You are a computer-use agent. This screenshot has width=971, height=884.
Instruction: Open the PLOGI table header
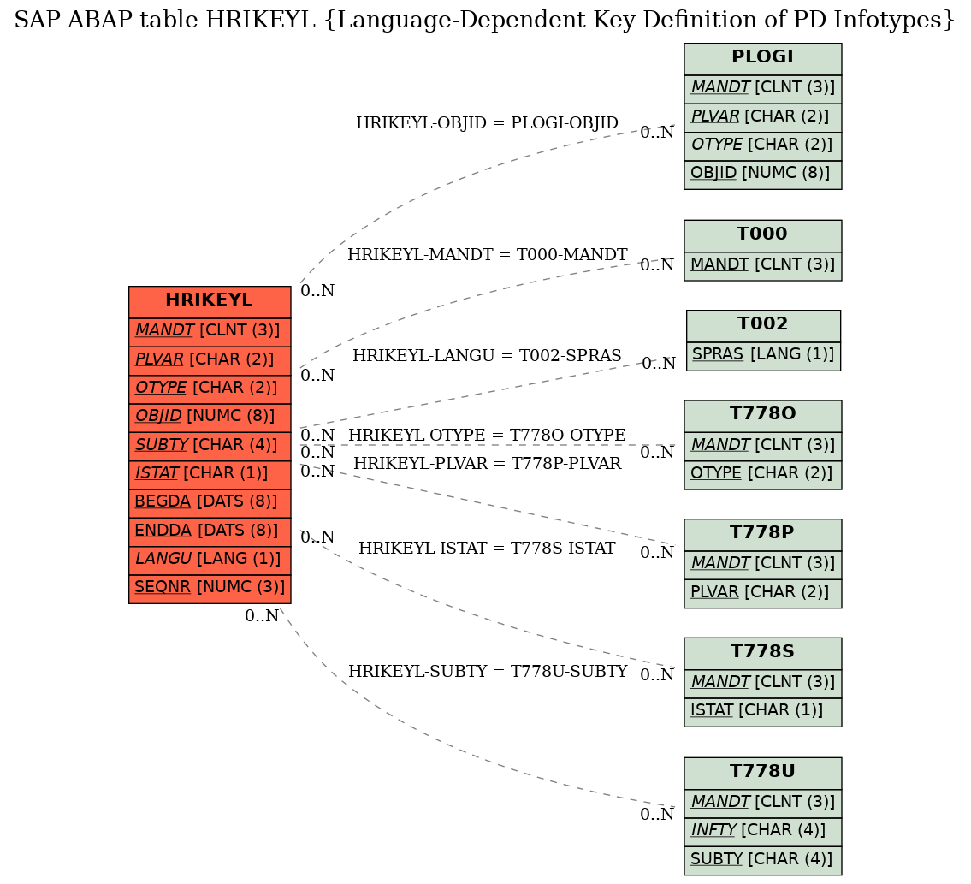[762, 59]
